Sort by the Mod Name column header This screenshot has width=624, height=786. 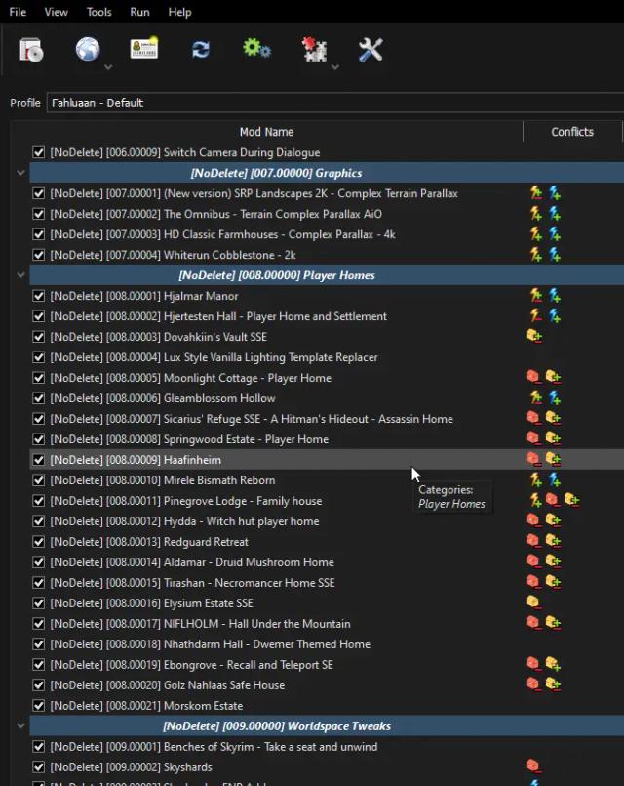tap(267, 132)
